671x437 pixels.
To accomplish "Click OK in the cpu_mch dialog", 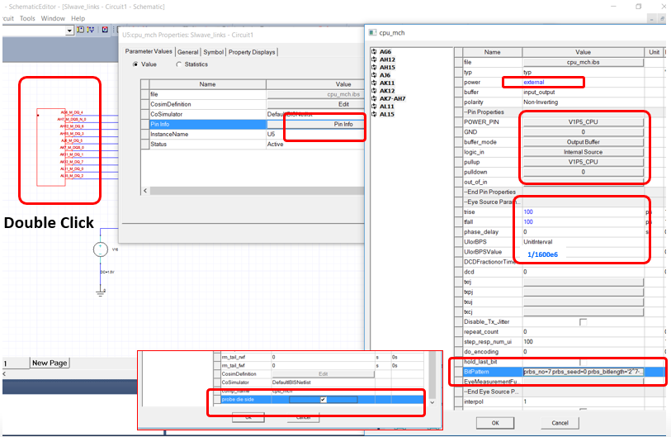I will tap(495, 423).
